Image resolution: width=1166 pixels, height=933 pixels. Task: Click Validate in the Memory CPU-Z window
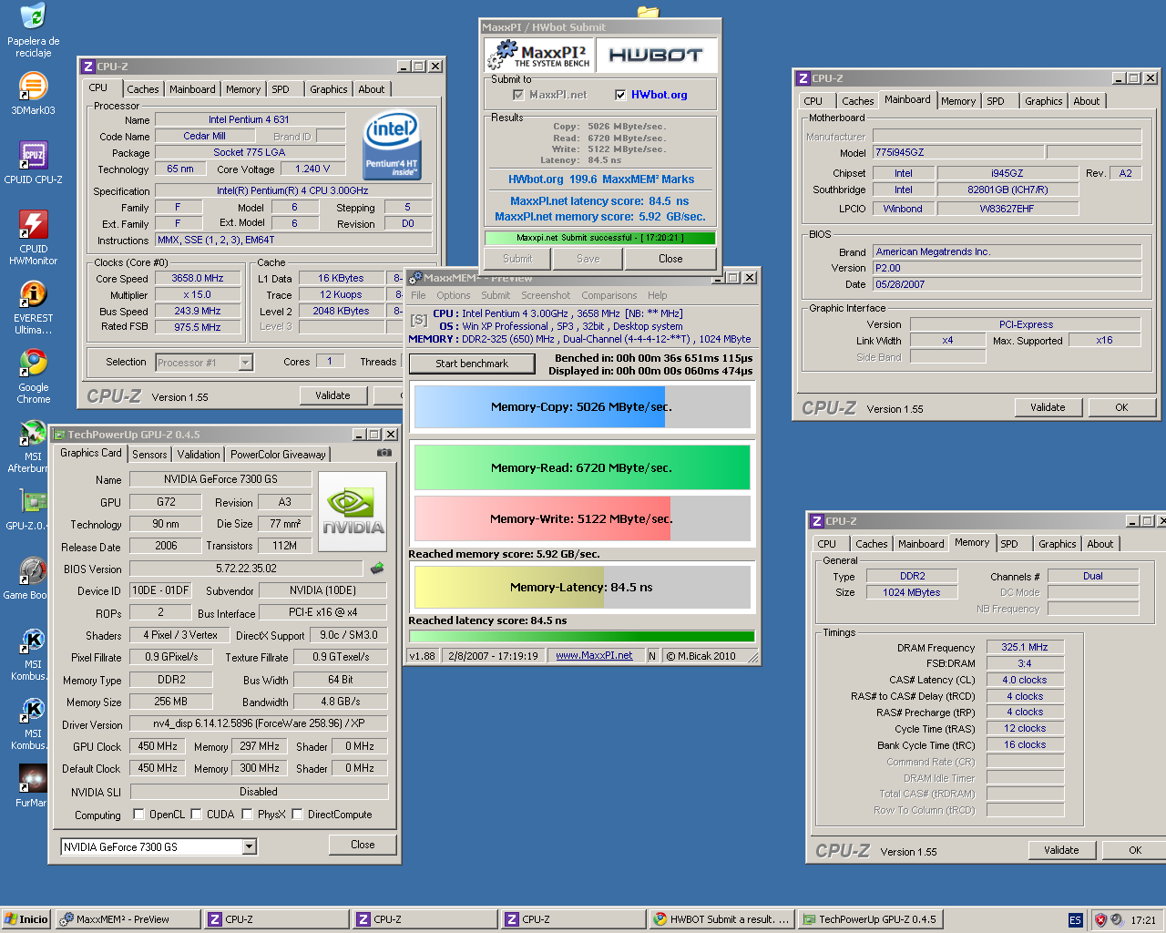pyautogui.click(x=1061, y=850)
